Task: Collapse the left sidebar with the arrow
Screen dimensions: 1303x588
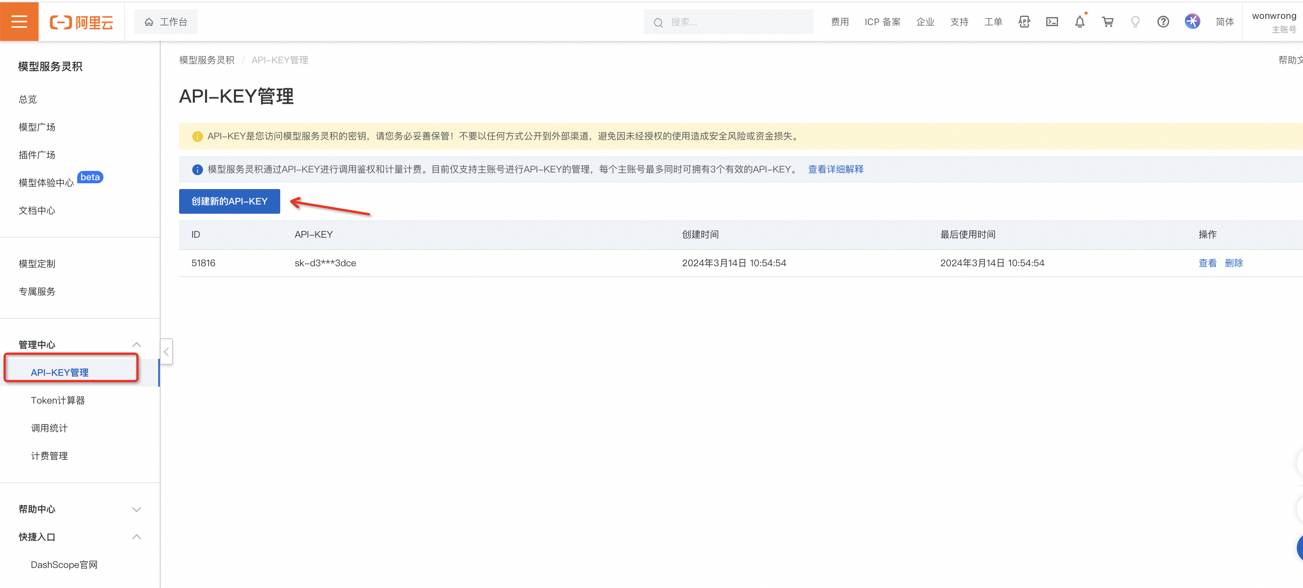Action: 166,351
